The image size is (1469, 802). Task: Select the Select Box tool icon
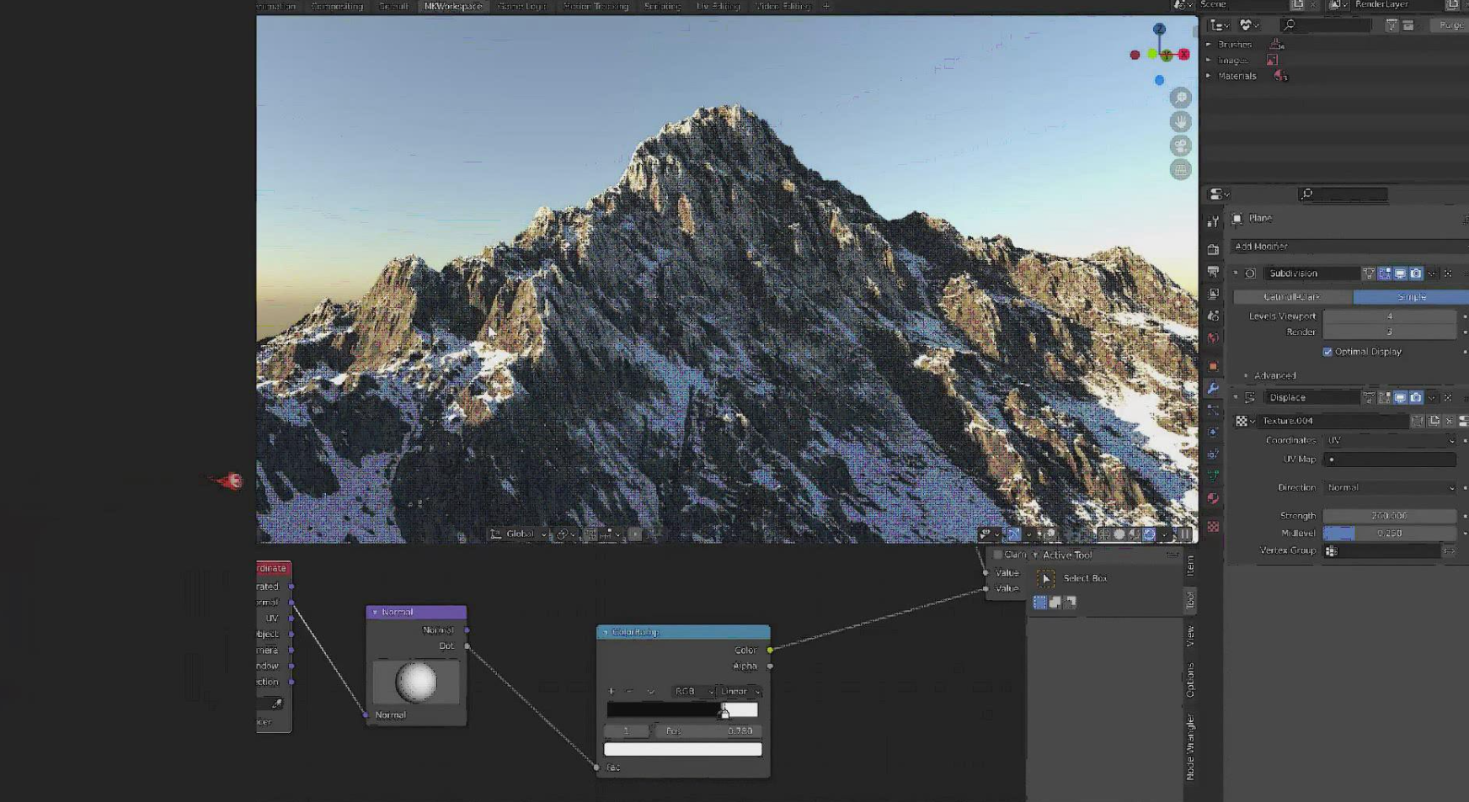coord(1045,578)
